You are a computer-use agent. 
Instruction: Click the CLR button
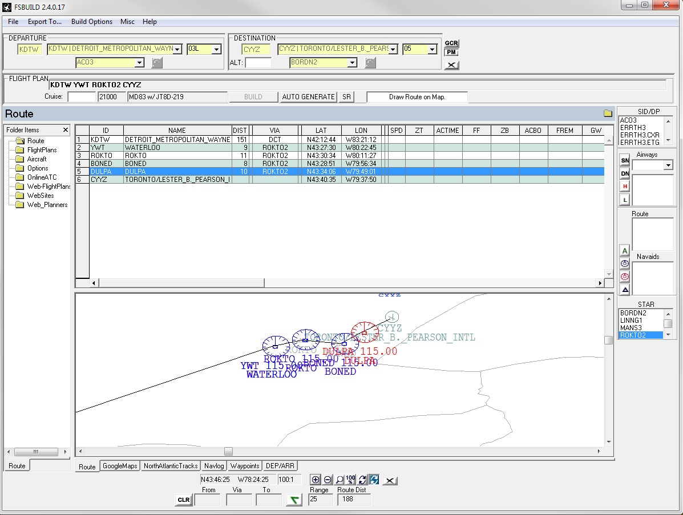point(184,500)
